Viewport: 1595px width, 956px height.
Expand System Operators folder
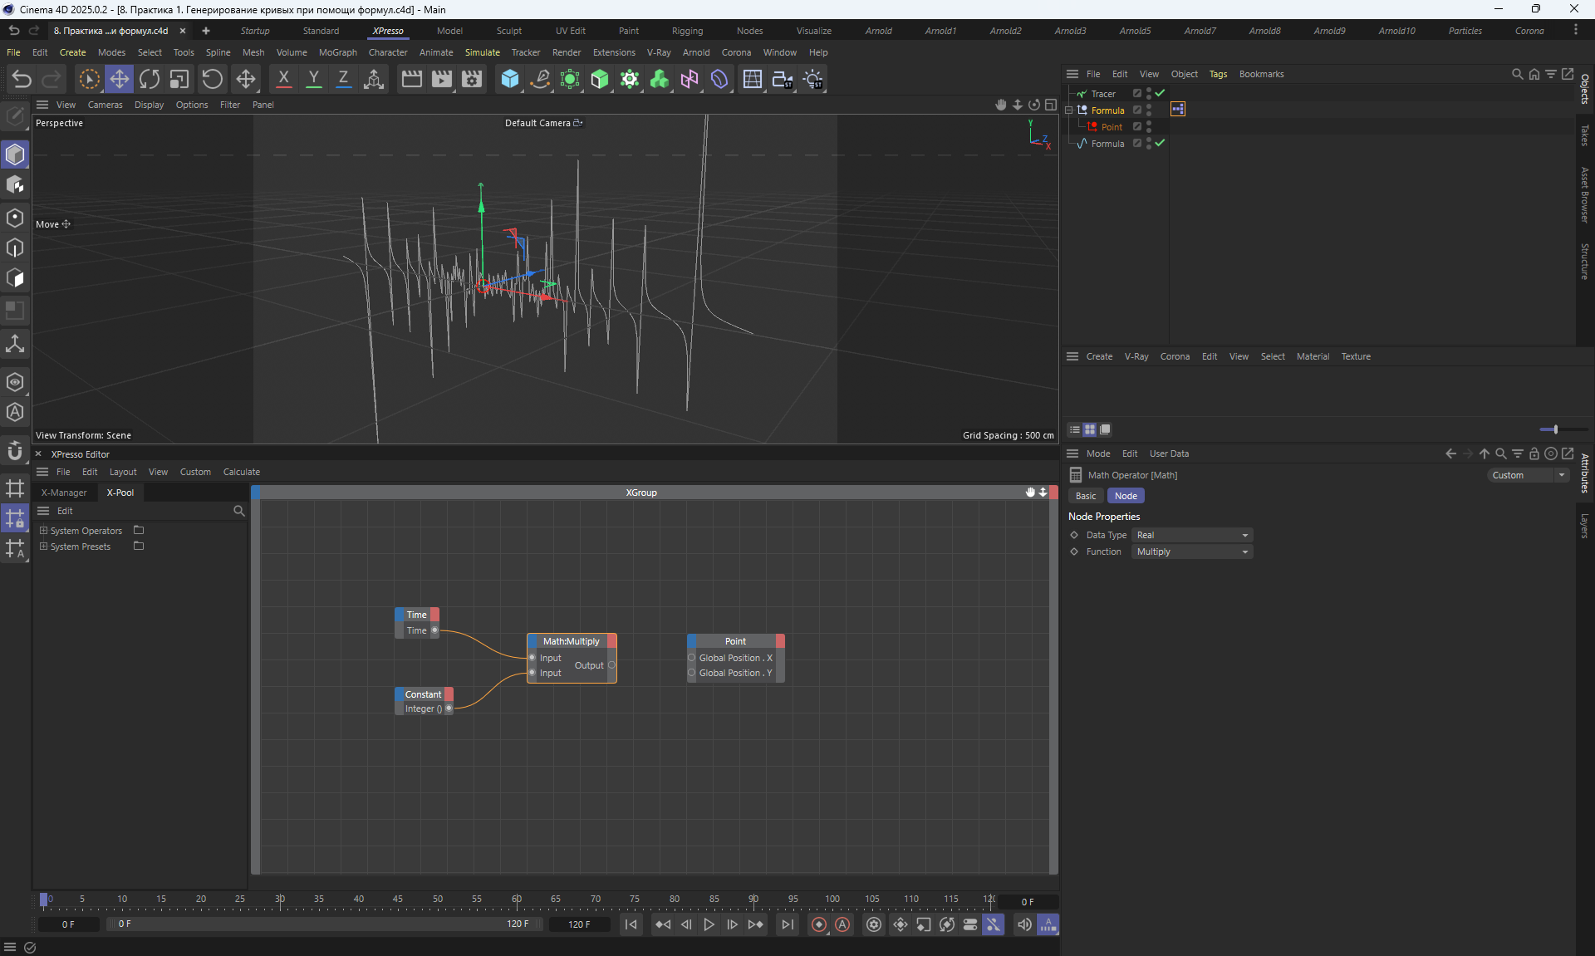pyautogui.click(x=43, y=530)
